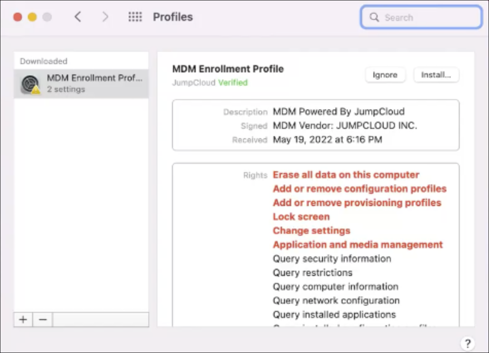Close the Profiles window with red button
The image size is (489, 353).
tap(18, 17)
